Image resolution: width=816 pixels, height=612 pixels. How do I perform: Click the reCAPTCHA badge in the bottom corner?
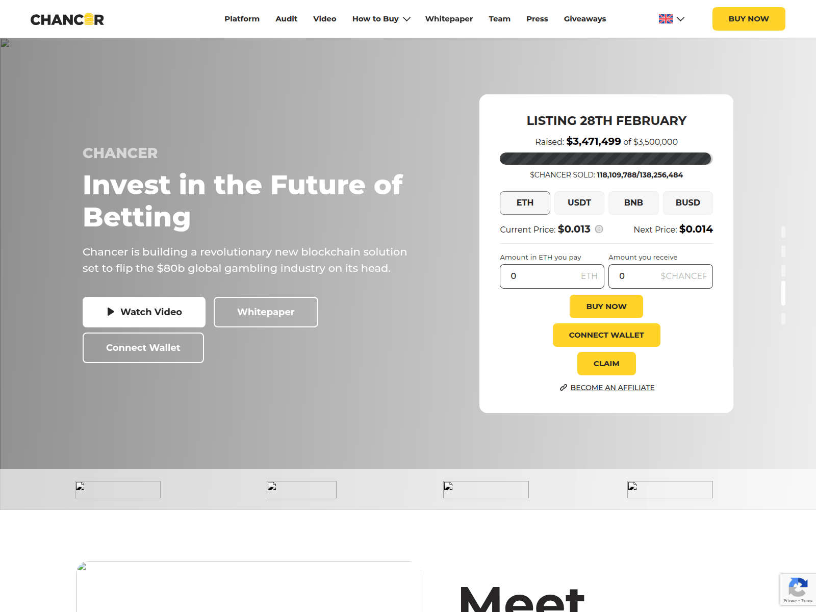point(798,590)
